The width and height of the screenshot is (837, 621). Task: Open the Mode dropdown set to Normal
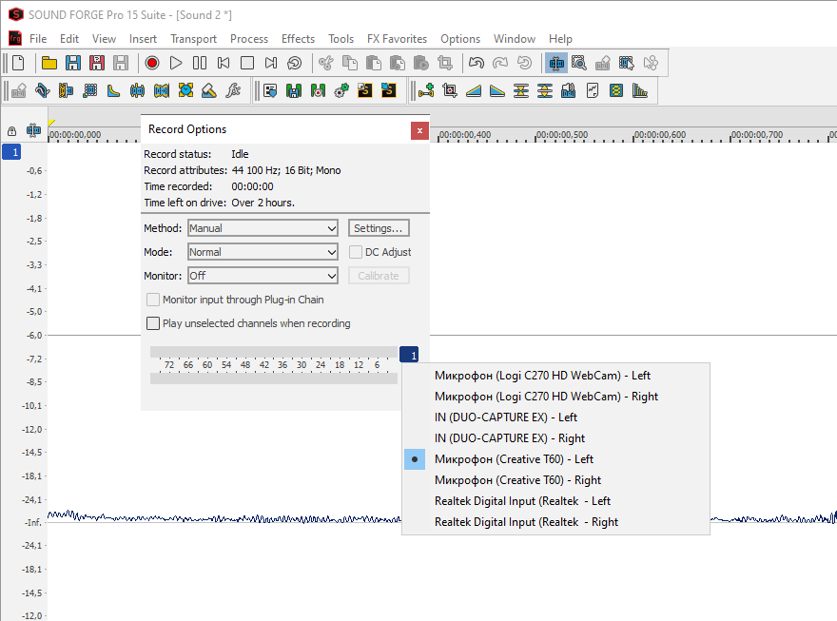click(263, 252)
